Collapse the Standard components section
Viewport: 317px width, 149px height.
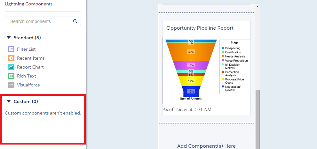click(9, 38)
